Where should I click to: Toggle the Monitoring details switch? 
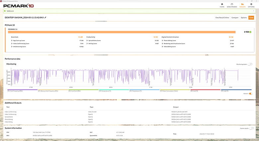[x=250, y=64]
